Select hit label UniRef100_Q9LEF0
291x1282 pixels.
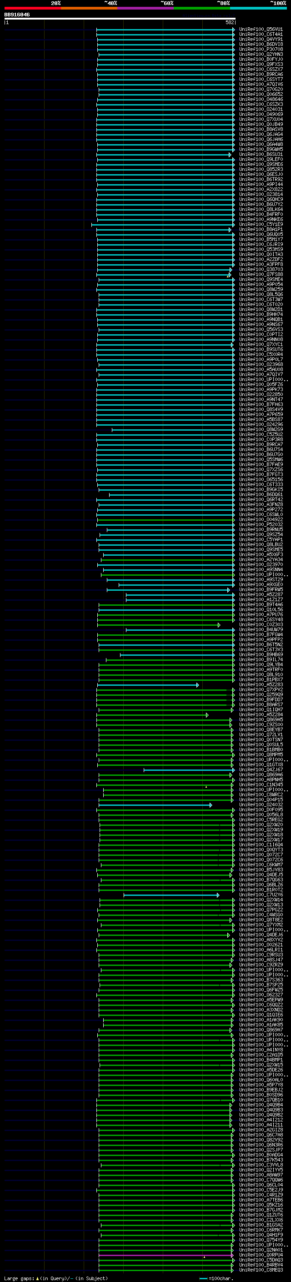(261, 159)
